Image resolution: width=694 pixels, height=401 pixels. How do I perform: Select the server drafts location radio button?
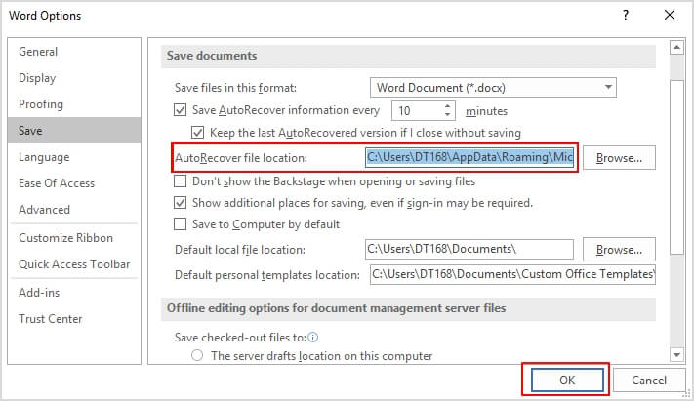pos(197,355)
